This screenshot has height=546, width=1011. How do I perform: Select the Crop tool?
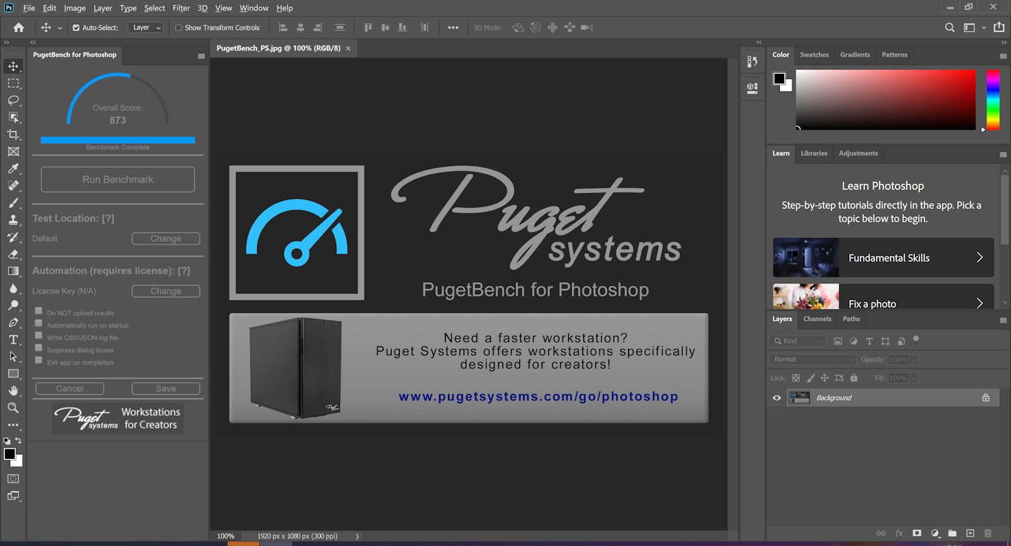[13, 134]
